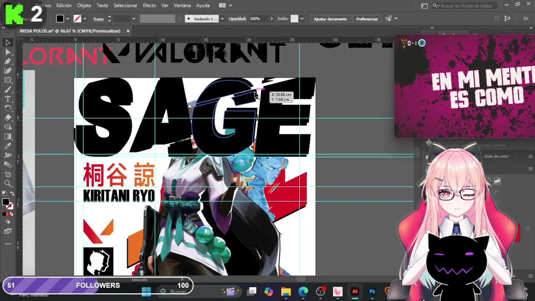The width and height of the screenshot is (535, 301).
Task: Open File Explorer from the taskbar
Action: 286,292
